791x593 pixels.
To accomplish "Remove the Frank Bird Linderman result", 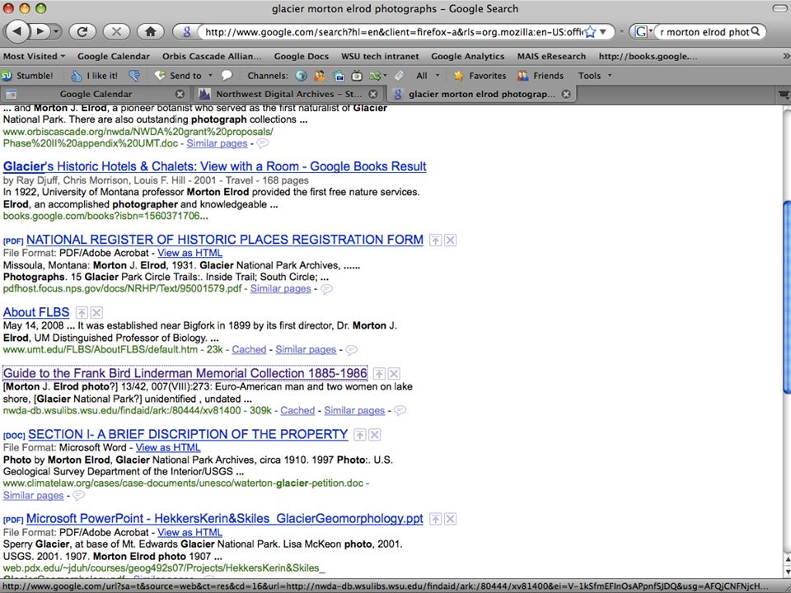I will click(395, 374).
